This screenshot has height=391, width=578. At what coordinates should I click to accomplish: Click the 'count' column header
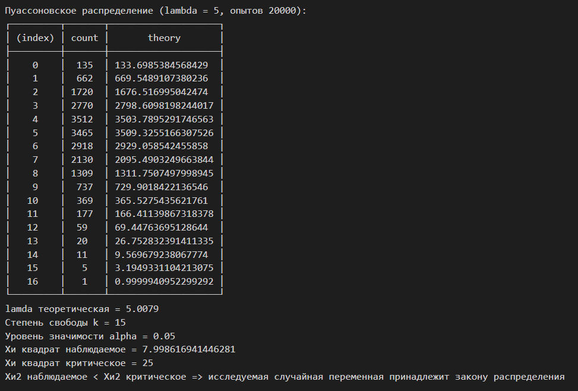tap(85, 38)
